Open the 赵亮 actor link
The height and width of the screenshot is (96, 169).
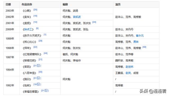click(x=128, y=73)
